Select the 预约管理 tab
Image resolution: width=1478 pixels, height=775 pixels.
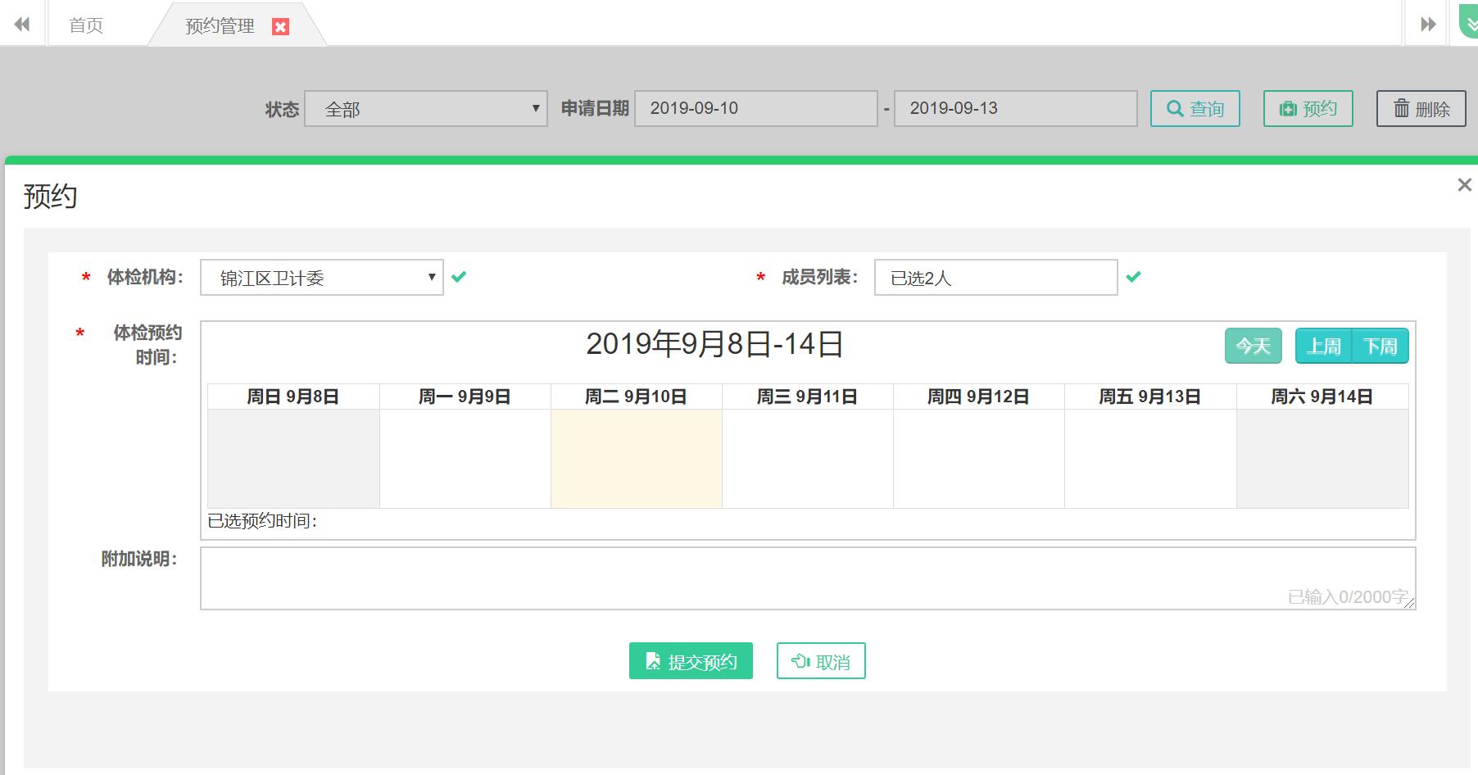point(218,25)
